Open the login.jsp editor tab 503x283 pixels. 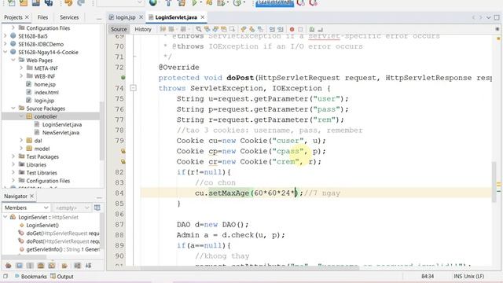pyautogui.click(x=125, y=17)
